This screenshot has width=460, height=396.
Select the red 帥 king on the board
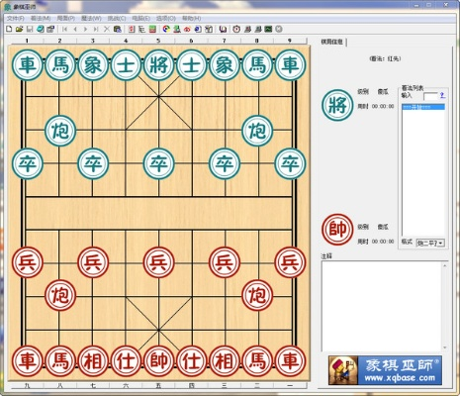click(158, 361)
